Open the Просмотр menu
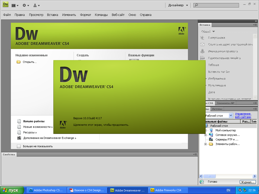The width and height of the screenshot is (259, 194). tap(36, 15)
